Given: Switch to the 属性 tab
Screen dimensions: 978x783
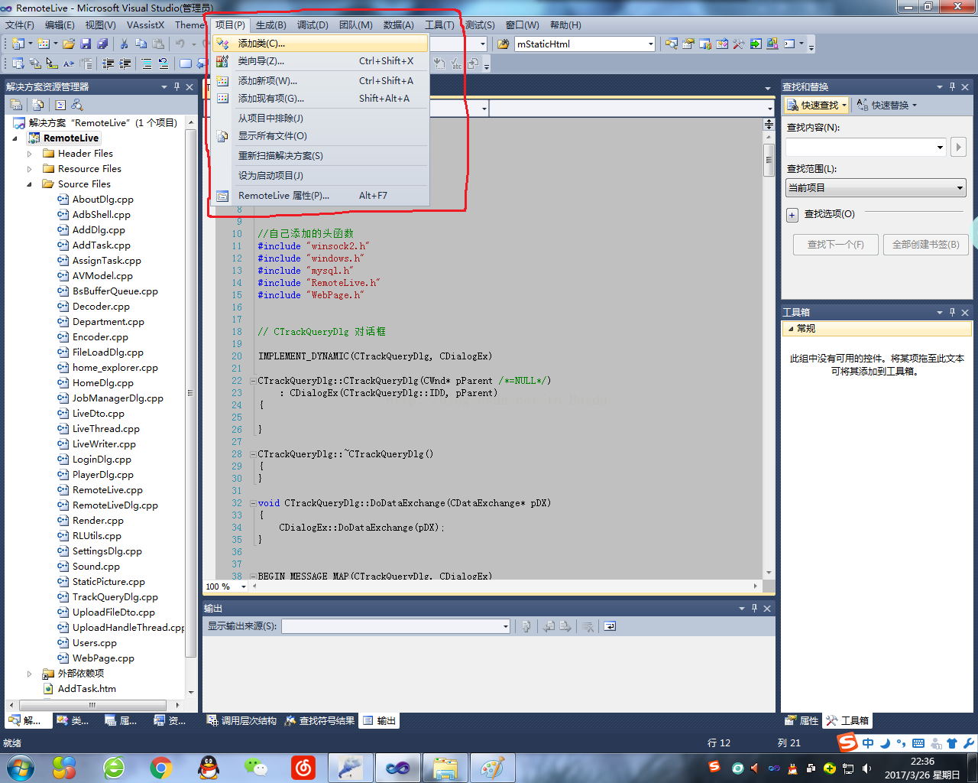Looking at the screenshot, I should click(x=802, y=720).
